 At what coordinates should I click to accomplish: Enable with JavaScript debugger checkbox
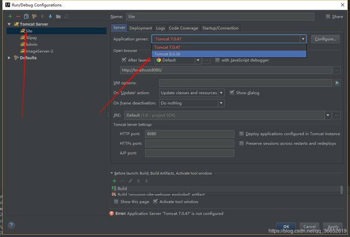[x=217, y=60]
